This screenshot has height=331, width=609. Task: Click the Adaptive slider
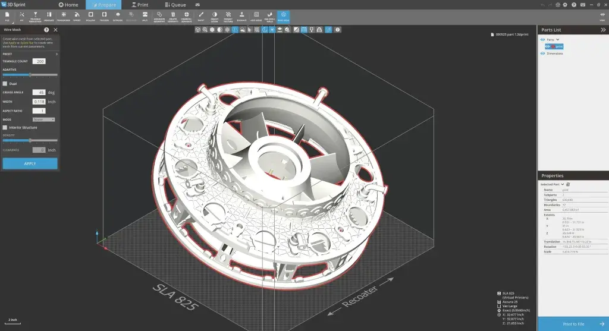coord(30,74)
